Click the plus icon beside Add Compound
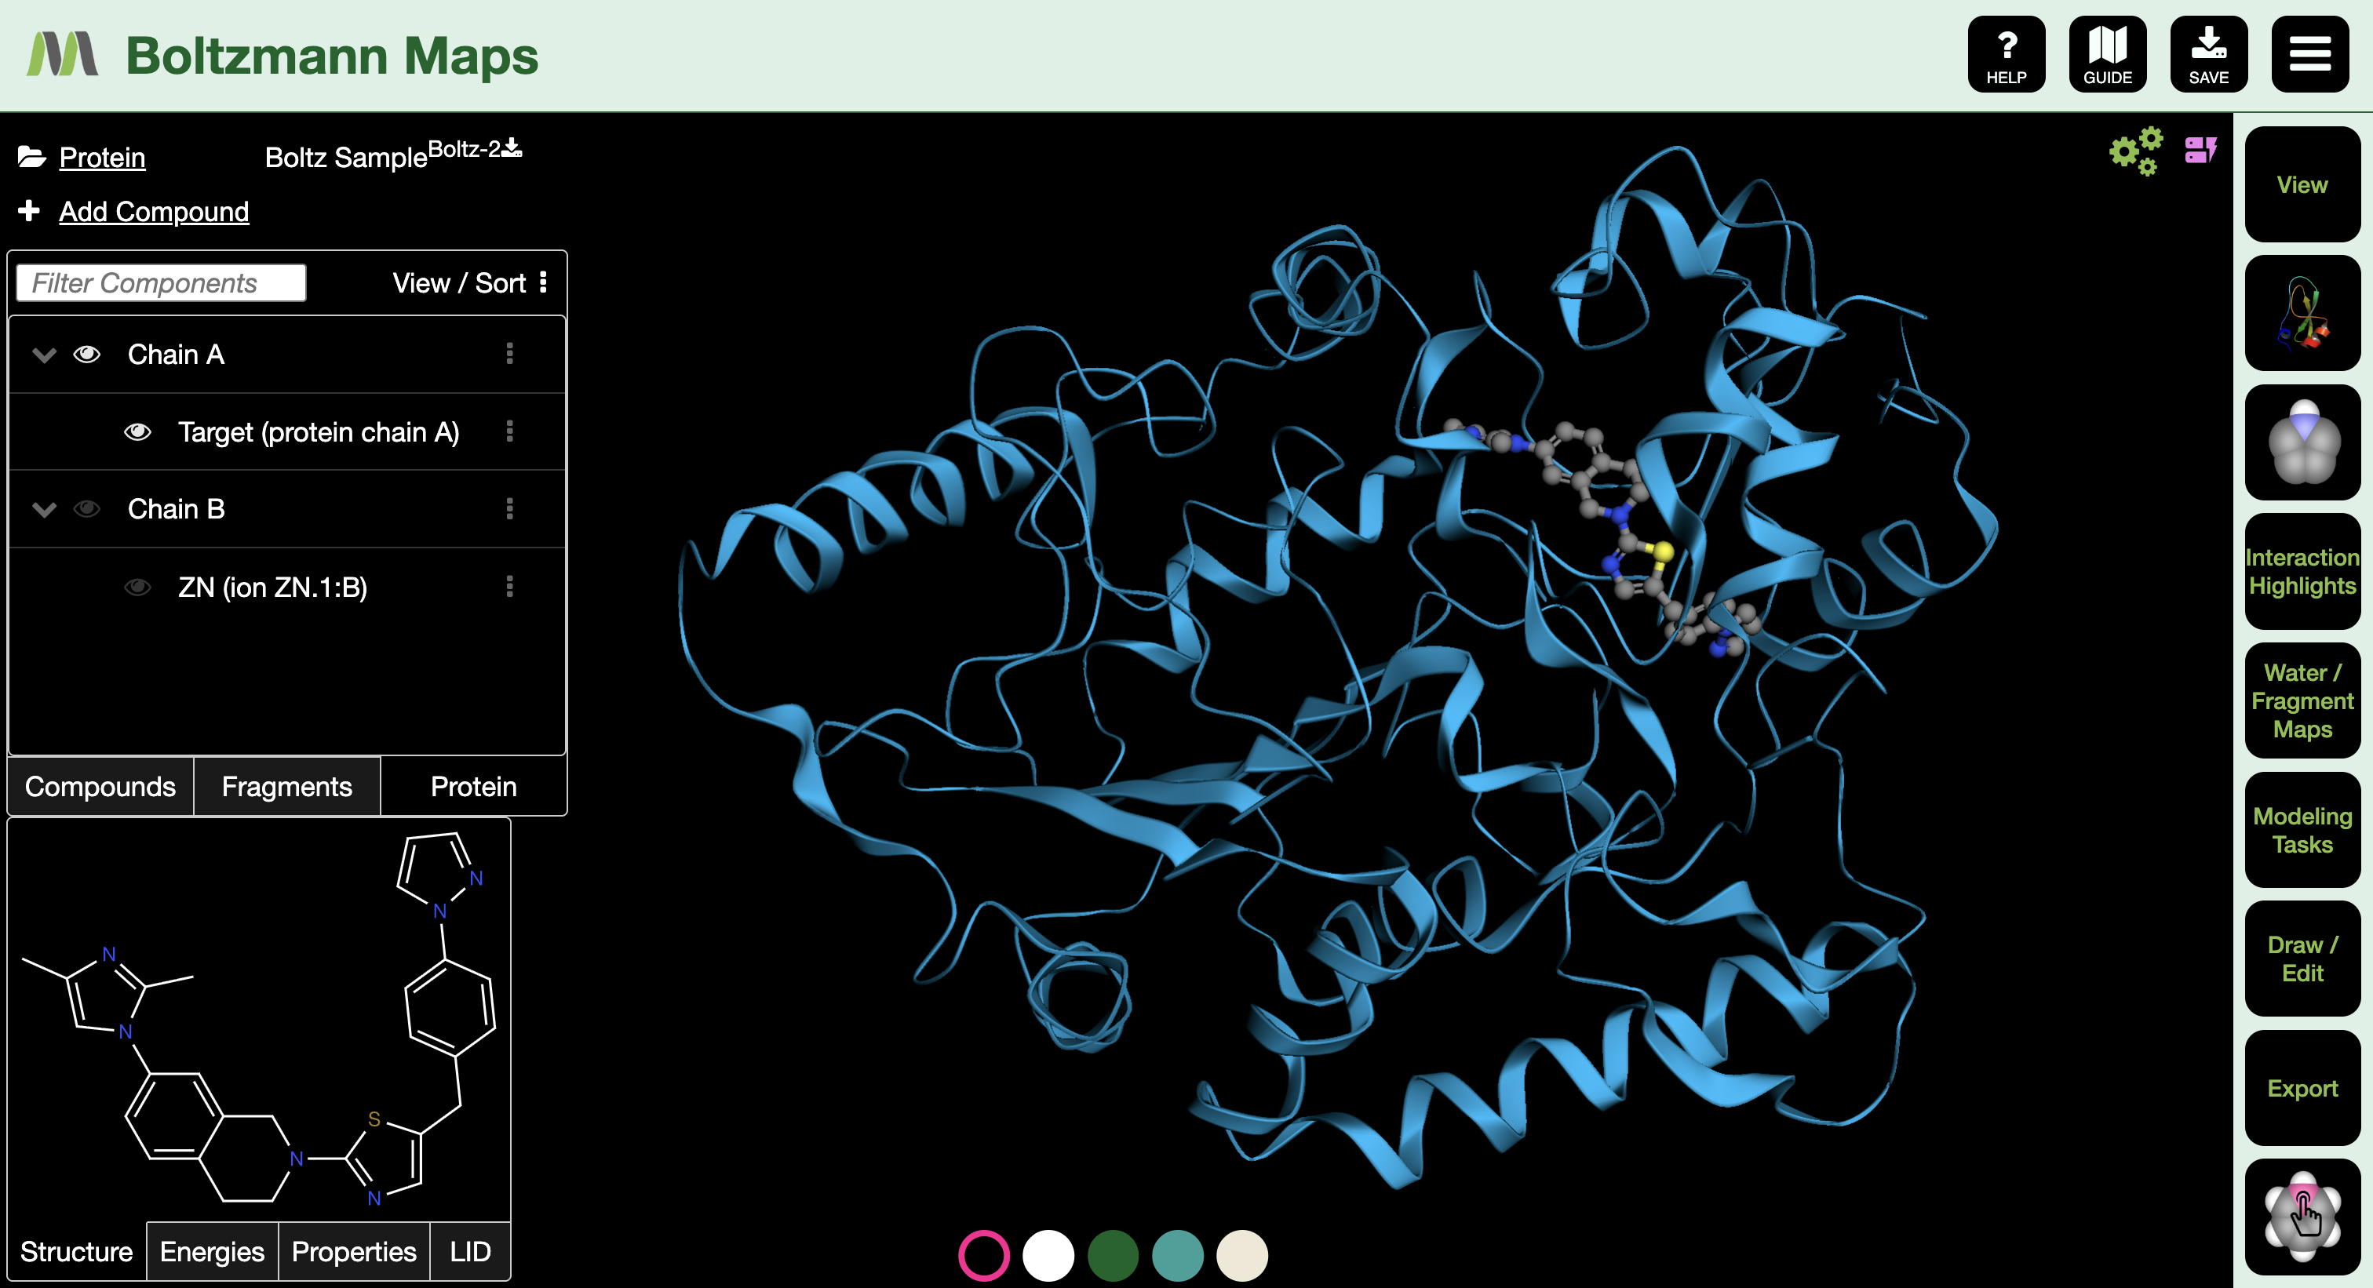 point(28,211)
